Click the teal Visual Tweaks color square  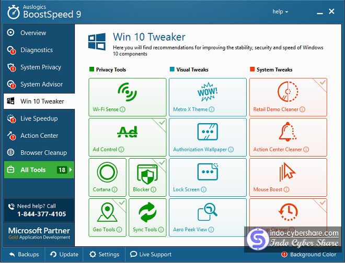click(172, 69)
